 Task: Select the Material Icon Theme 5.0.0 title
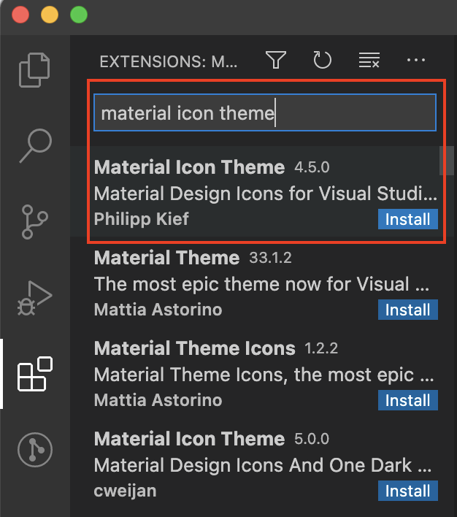pyautogui.click(x=189, y=439)
